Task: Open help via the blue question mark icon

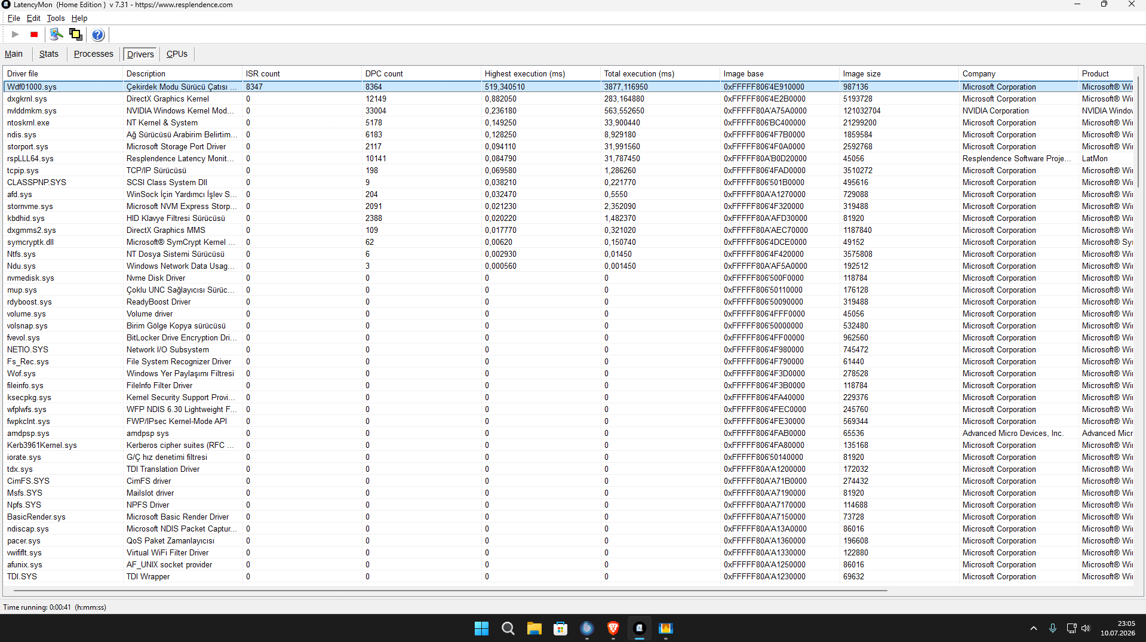Action: [x=98, y=35]
